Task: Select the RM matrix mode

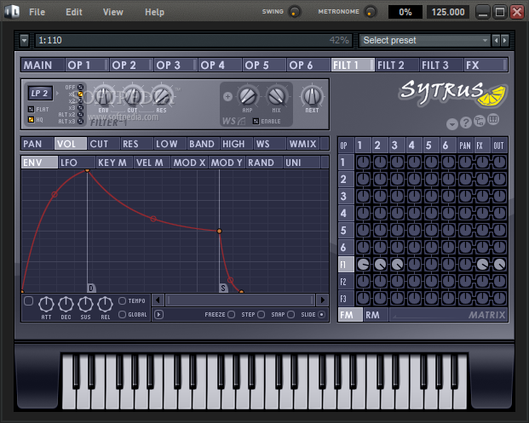Action: click(376, 315)
